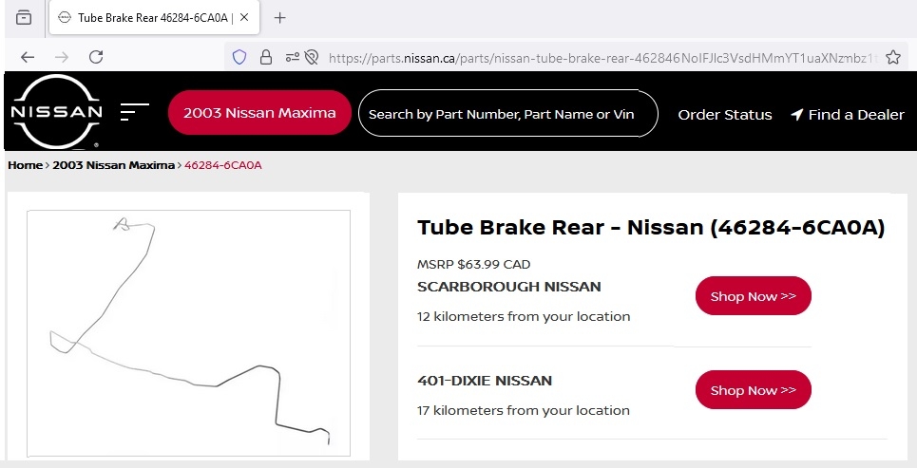The image size is (917, 468).
Task: Open Firefox tab overview icon
Action: (24, 17)
